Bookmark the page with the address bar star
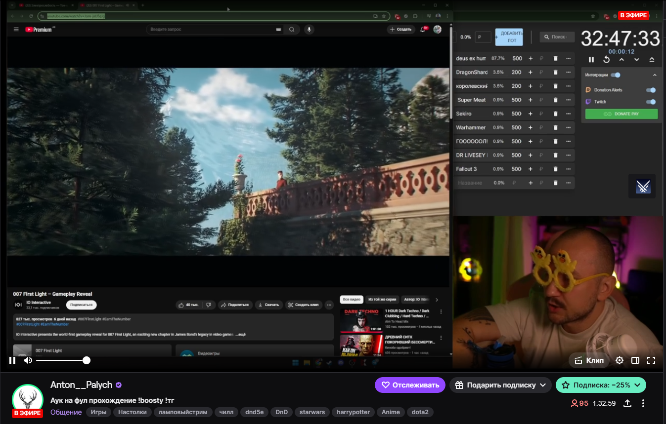 click(384, 16)
